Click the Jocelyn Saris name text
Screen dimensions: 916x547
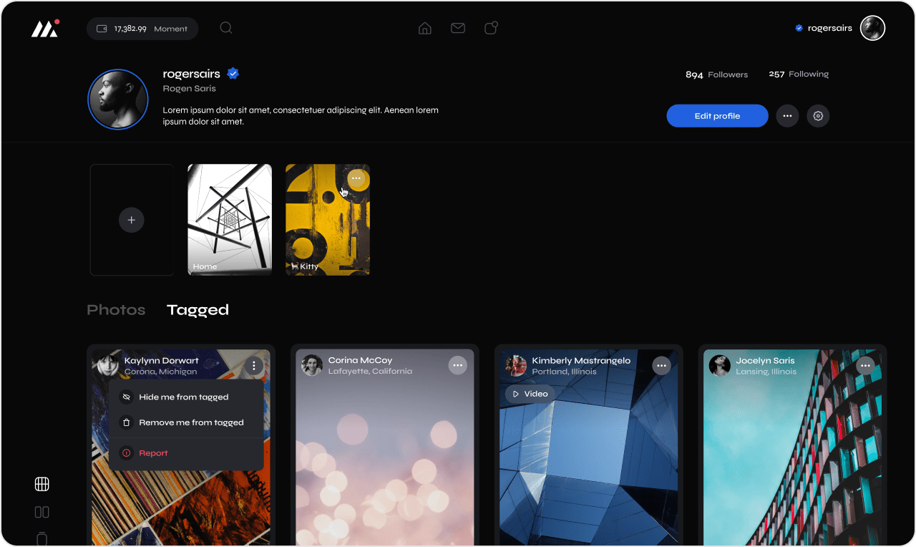(766, 361)
